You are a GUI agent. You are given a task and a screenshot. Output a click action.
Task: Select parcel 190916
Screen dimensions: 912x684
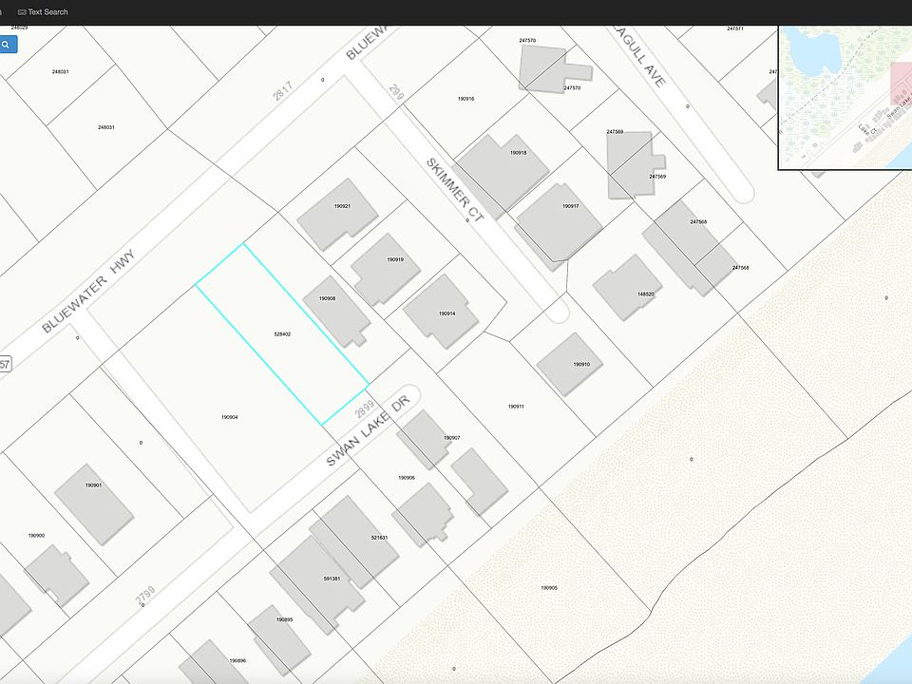pos(465,99)
